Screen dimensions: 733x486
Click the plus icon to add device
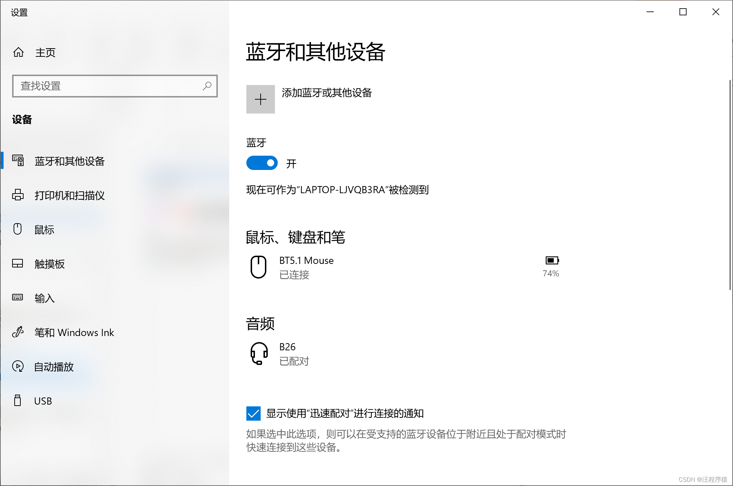[x=261, y=99]
